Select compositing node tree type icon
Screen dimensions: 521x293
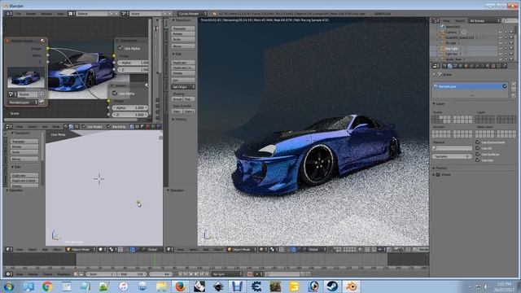71,127
